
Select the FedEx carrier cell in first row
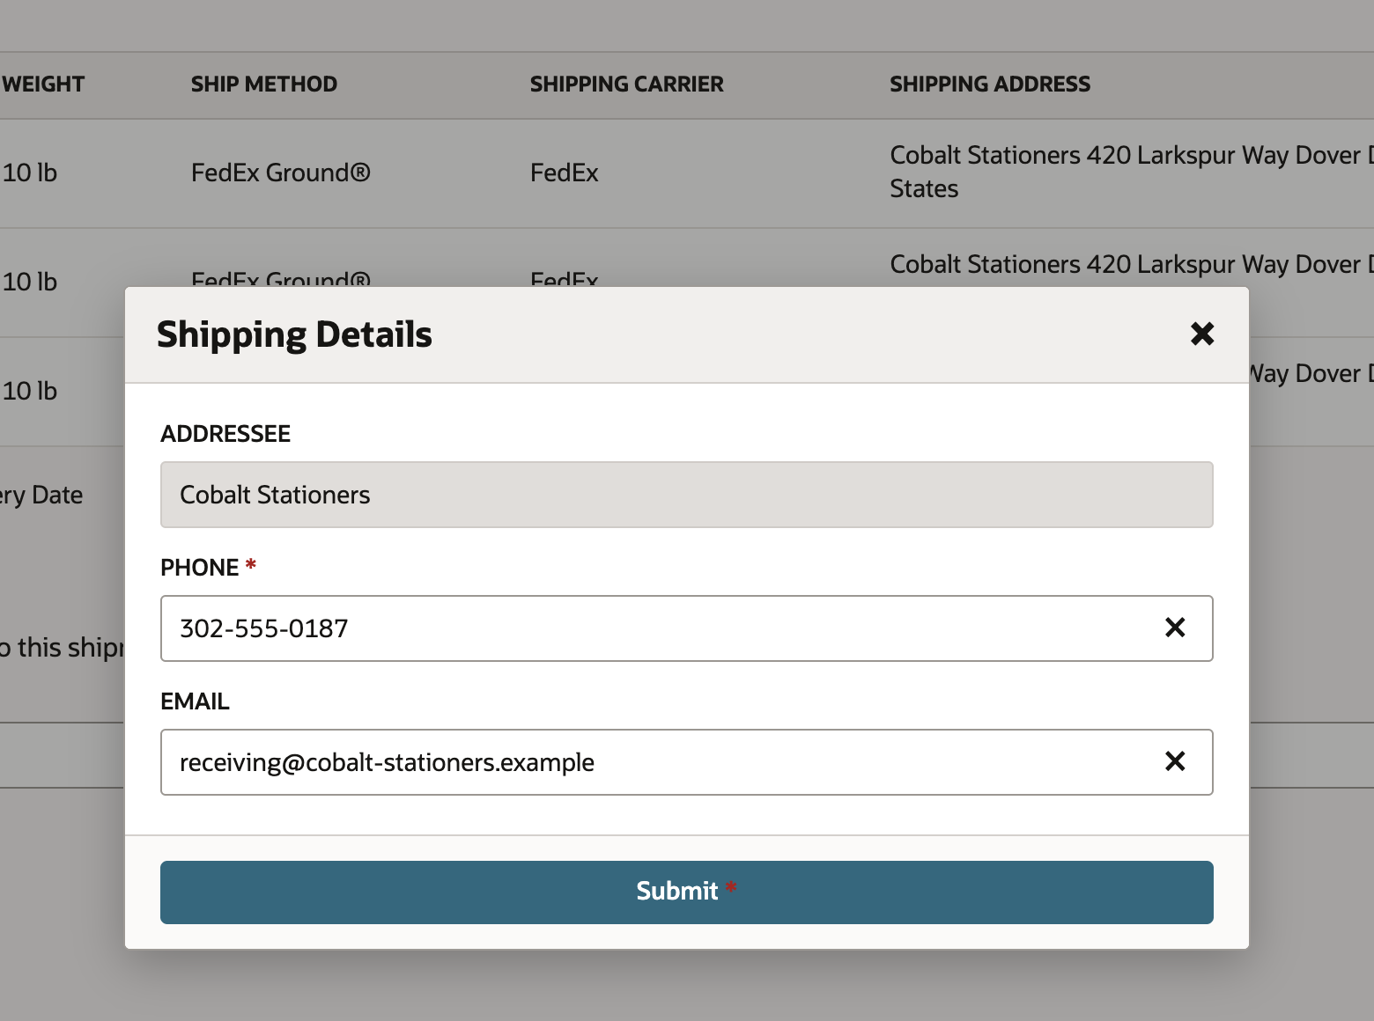coord(565,173)
